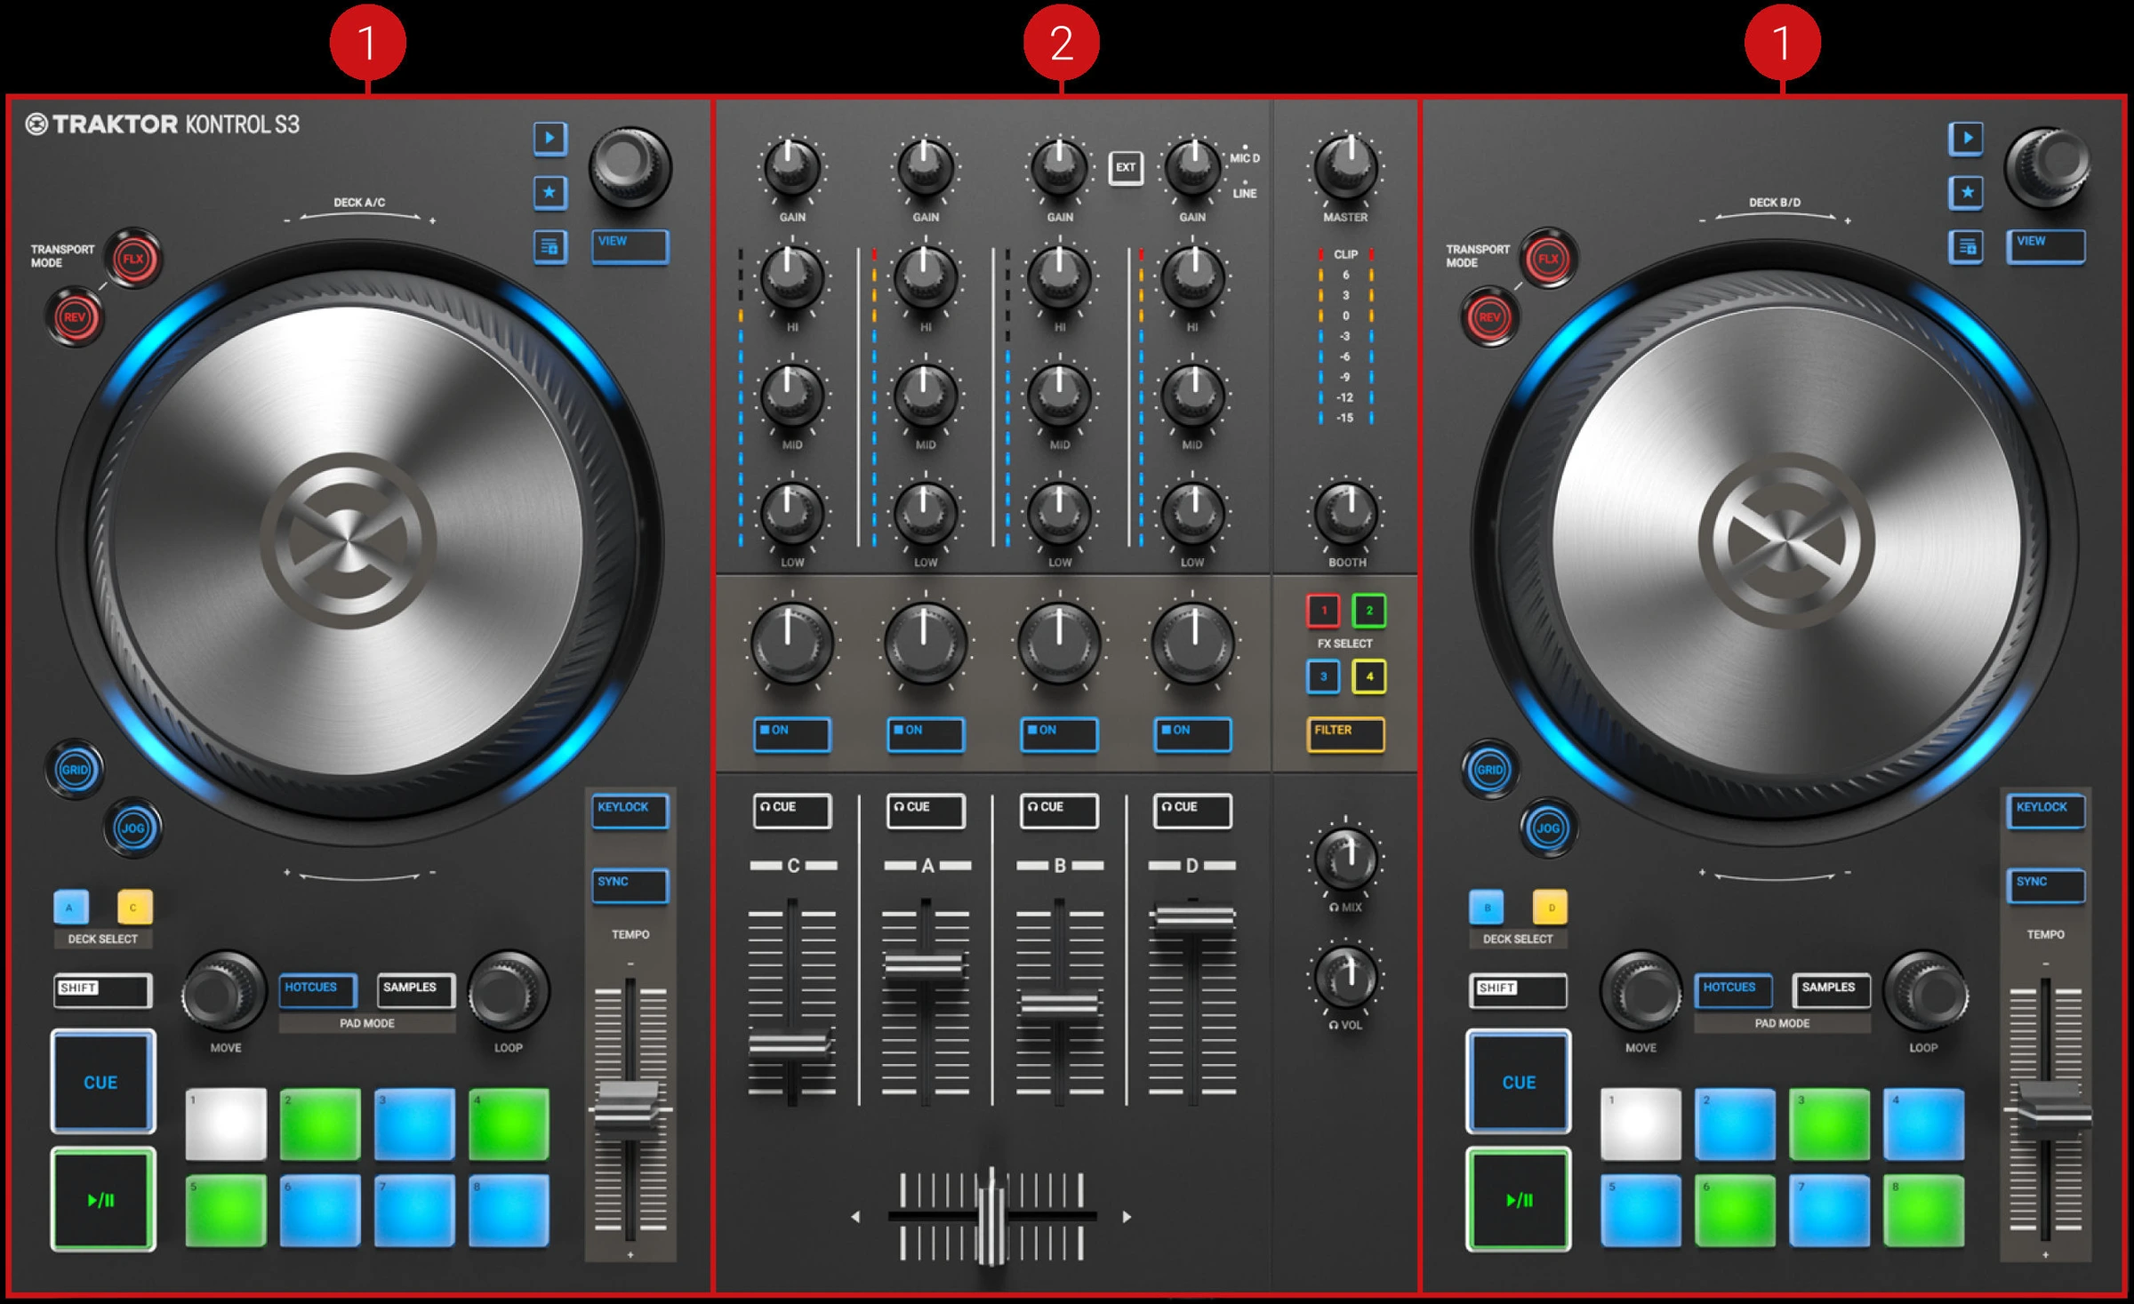
Task: Toggle REV button on left deck
Action: tap(75, 317)
